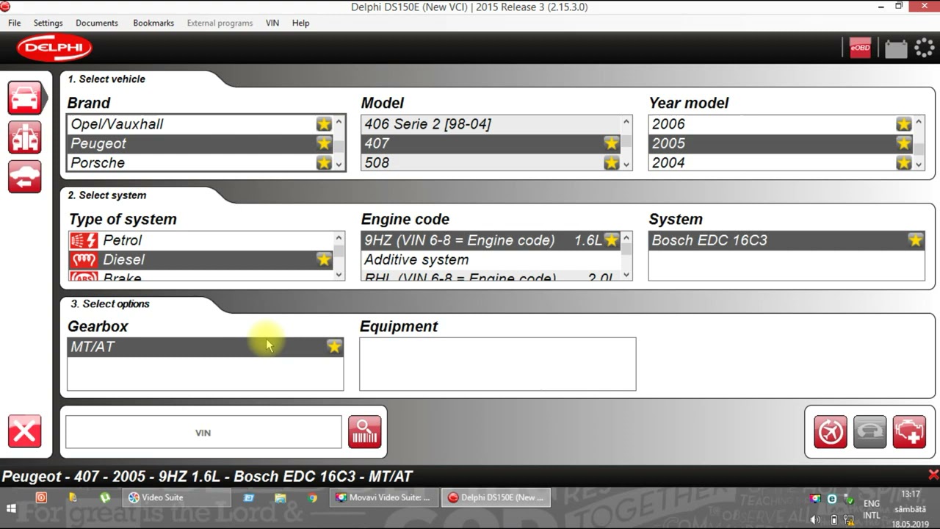Toggle favorite star for year 2006
This screenshot has width=940, height=529.
(904, 124)
